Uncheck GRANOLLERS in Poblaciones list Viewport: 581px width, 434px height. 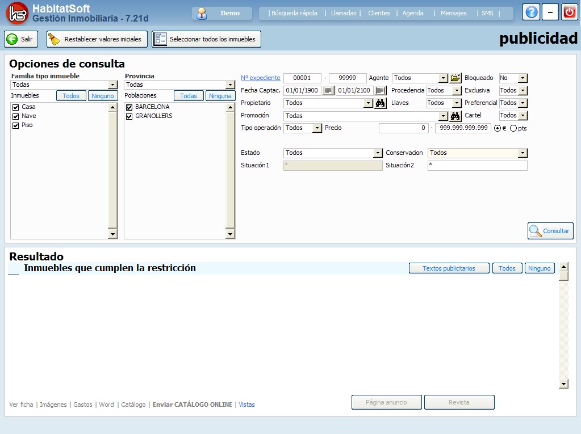pos(129,116)
